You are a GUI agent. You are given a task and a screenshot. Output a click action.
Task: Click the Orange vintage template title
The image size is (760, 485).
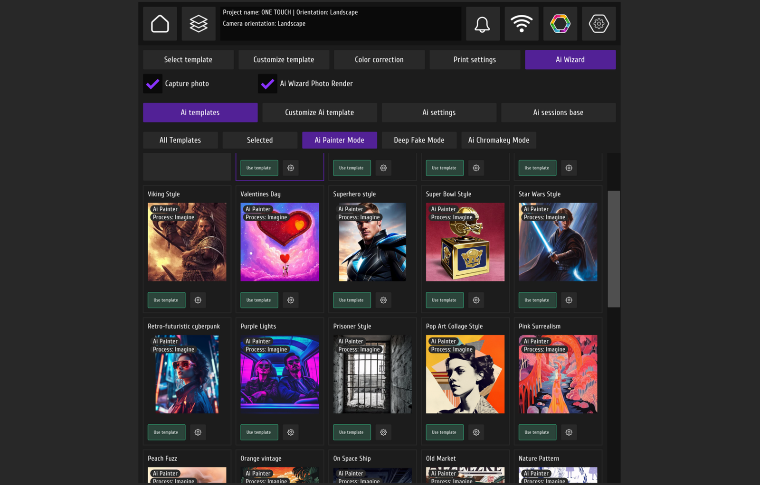pos(261,458)
